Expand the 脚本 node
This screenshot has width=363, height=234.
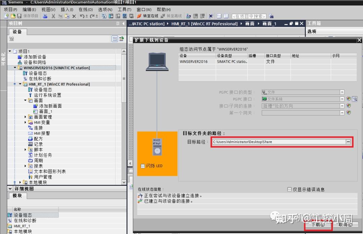coord(25,150)
